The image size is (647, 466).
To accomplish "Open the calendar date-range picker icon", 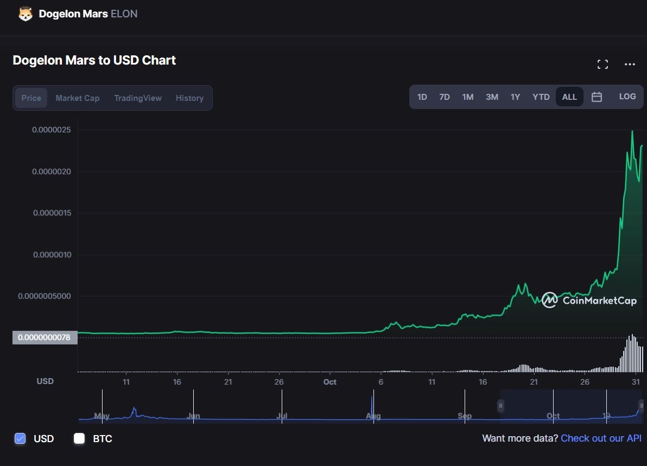I will (597, 96).
